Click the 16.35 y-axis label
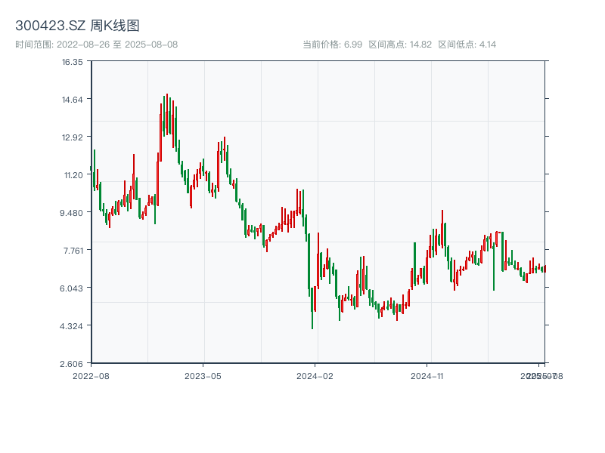This screenshot has height=453, width=605. [x=73, y=62]
